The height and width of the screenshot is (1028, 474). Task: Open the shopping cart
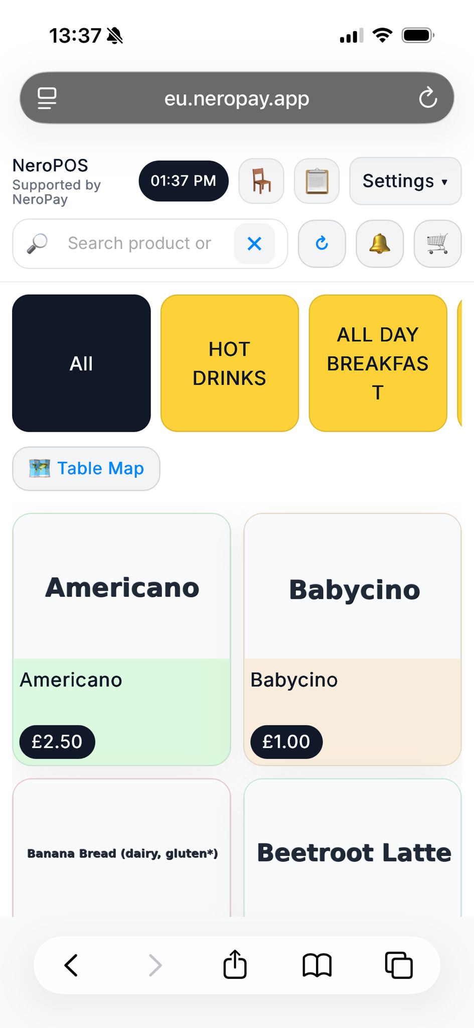(x=437, y=243)
